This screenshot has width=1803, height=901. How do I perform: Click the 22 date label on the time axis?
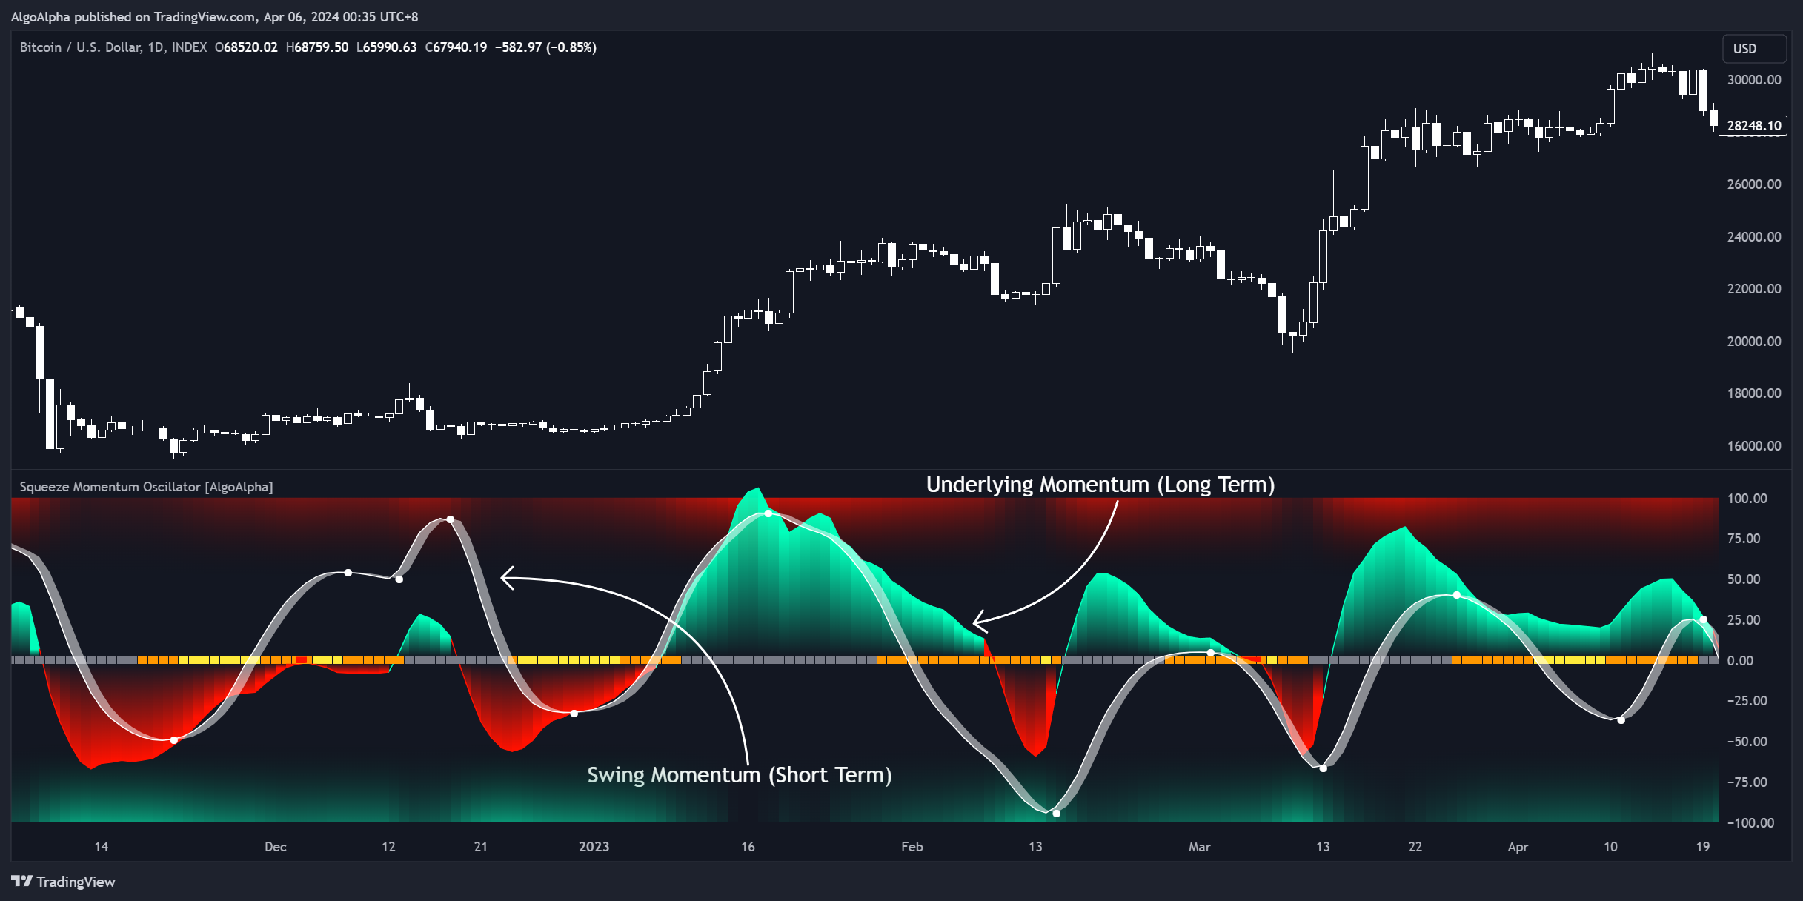coord(1415,847)
